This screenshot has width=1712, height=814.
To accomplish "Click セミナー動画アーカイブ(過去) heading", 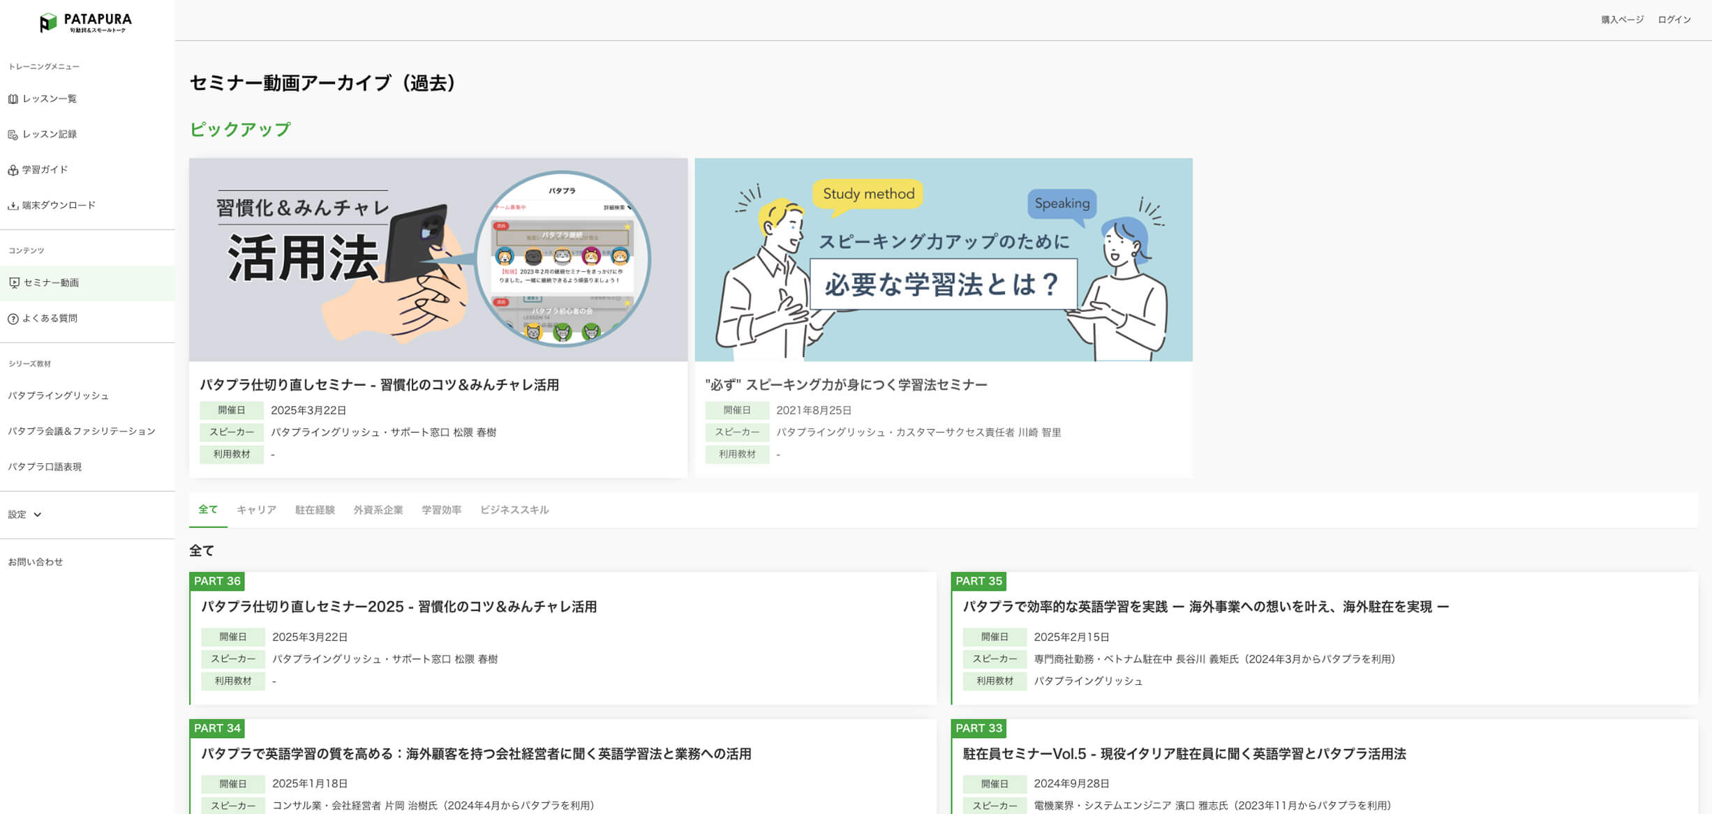I will [323, 84].
